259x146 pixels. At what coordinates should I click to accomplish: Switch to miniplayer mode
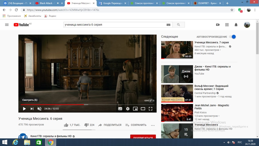135,108
